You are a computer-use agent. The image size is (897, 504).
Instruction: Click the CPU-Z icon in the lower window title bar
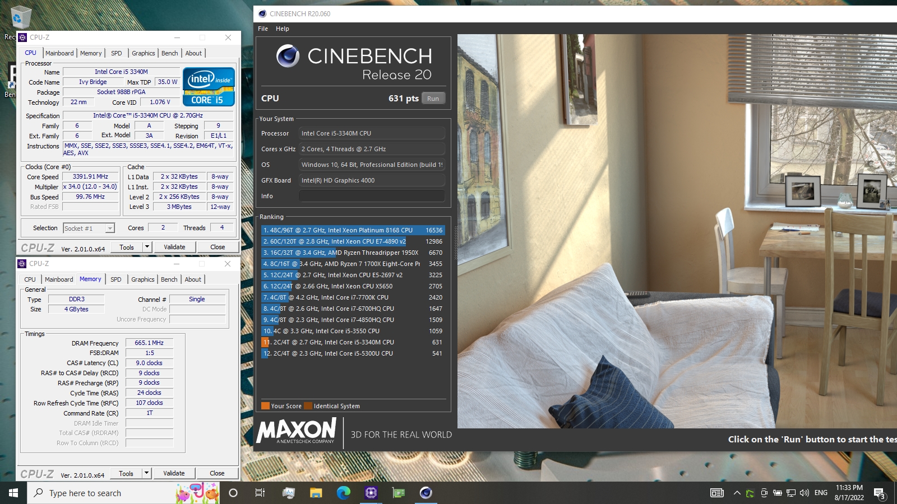coord(22,264)
